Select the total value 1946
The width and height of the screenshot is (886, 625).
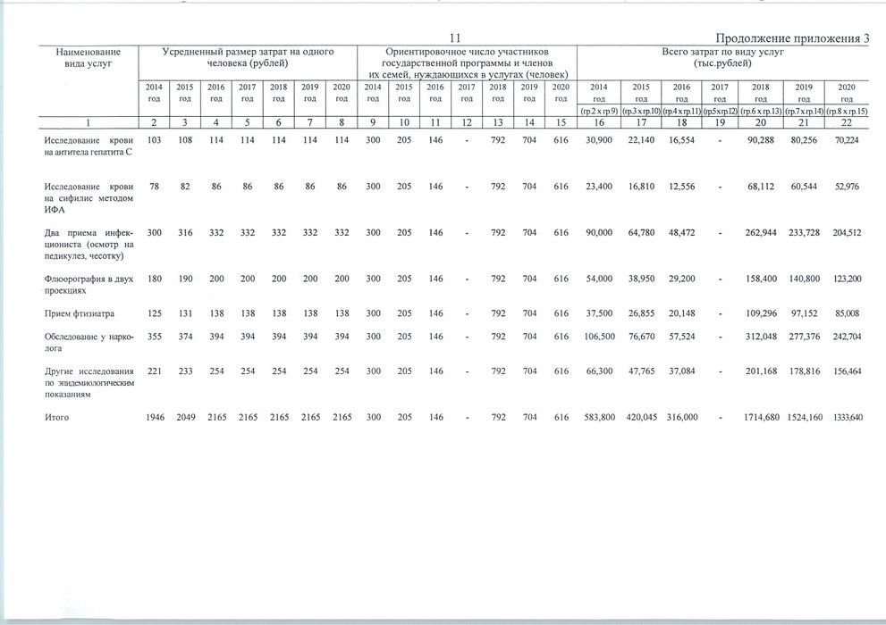point(155,418)
